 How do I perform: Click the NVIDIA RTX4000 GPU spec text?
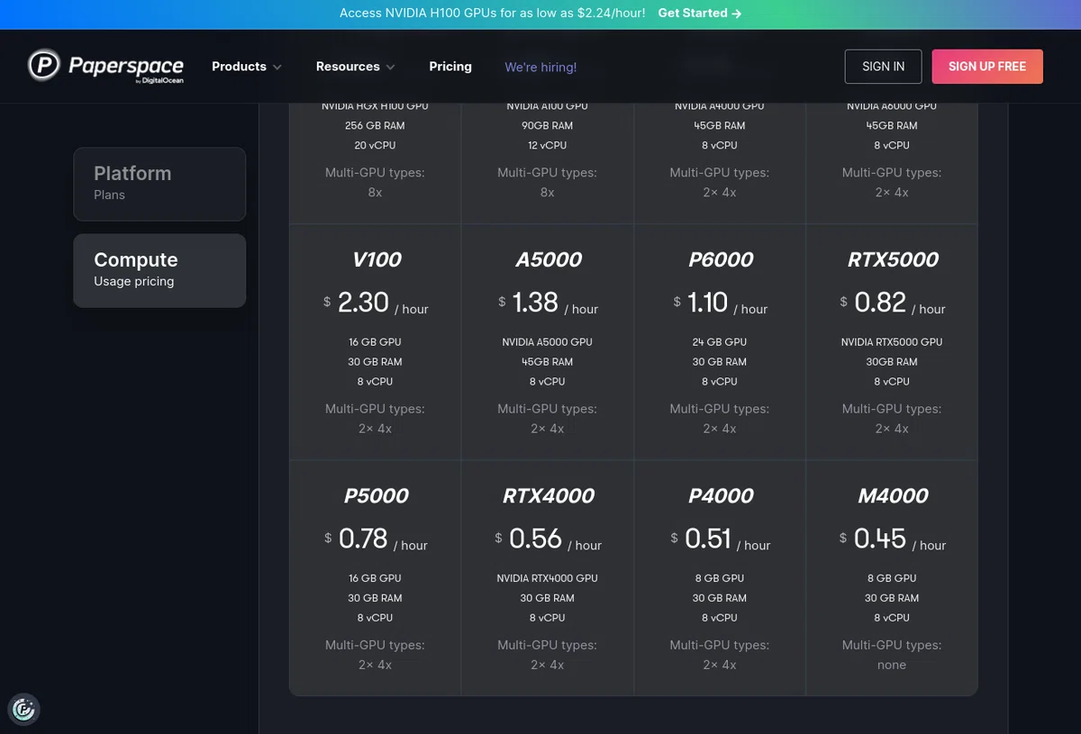[548, 578]
